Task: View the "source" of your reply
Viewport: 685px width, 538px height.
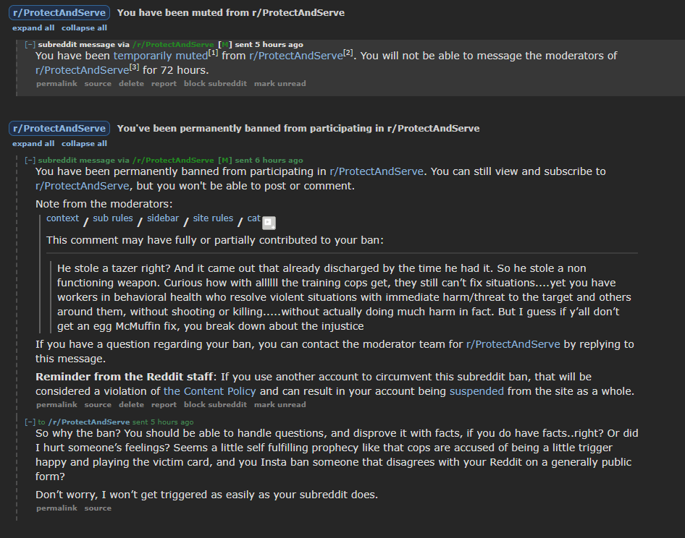Action: 98,508
